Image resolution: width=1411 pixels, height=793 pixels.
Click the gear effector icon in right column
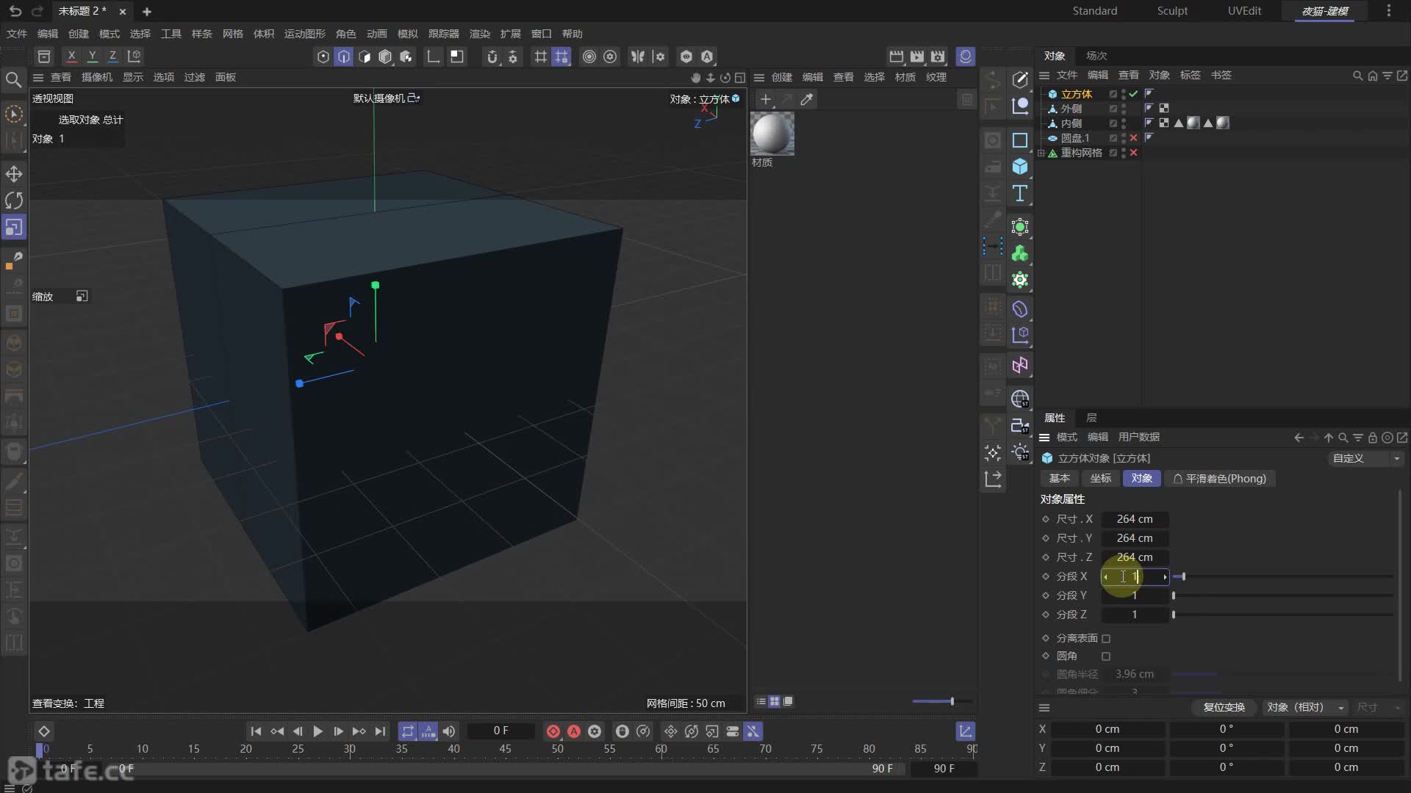pyautogui.click(x=1020, y=280)
